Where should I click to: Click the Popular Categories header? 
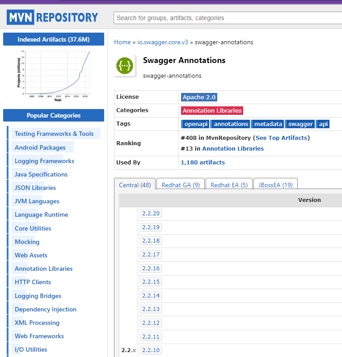54,115
